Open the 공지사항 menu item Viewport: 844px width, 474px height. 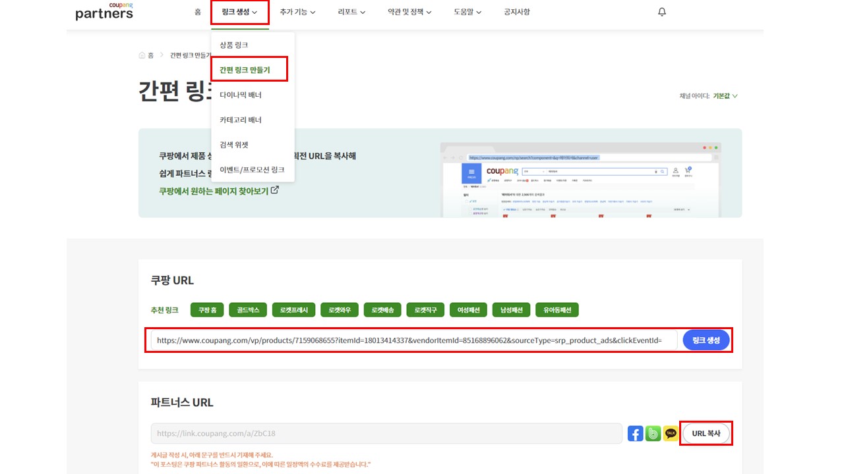click(x=516, y=12)
